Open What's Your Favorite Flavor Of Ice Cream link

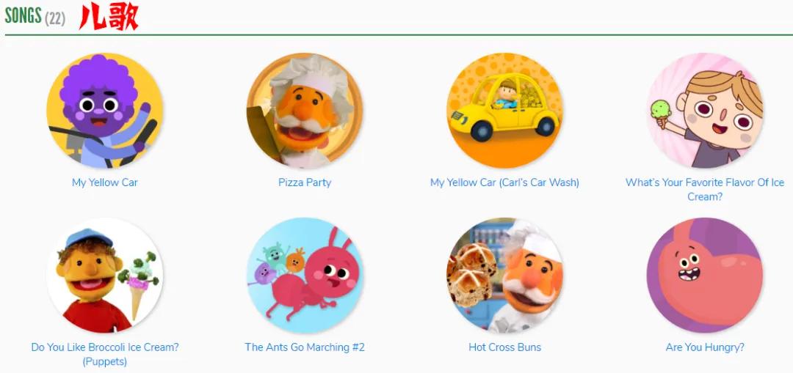click(x=704, y=189)
